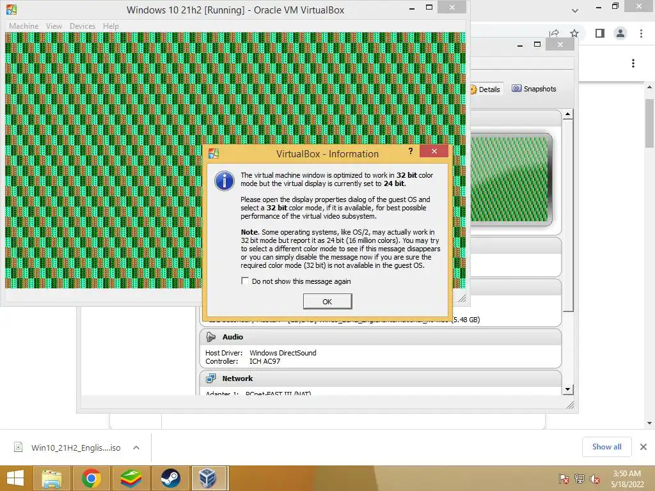Bookmark this page with star icon
The height and width of the screenshot is (491, 655).
[574, 33]
